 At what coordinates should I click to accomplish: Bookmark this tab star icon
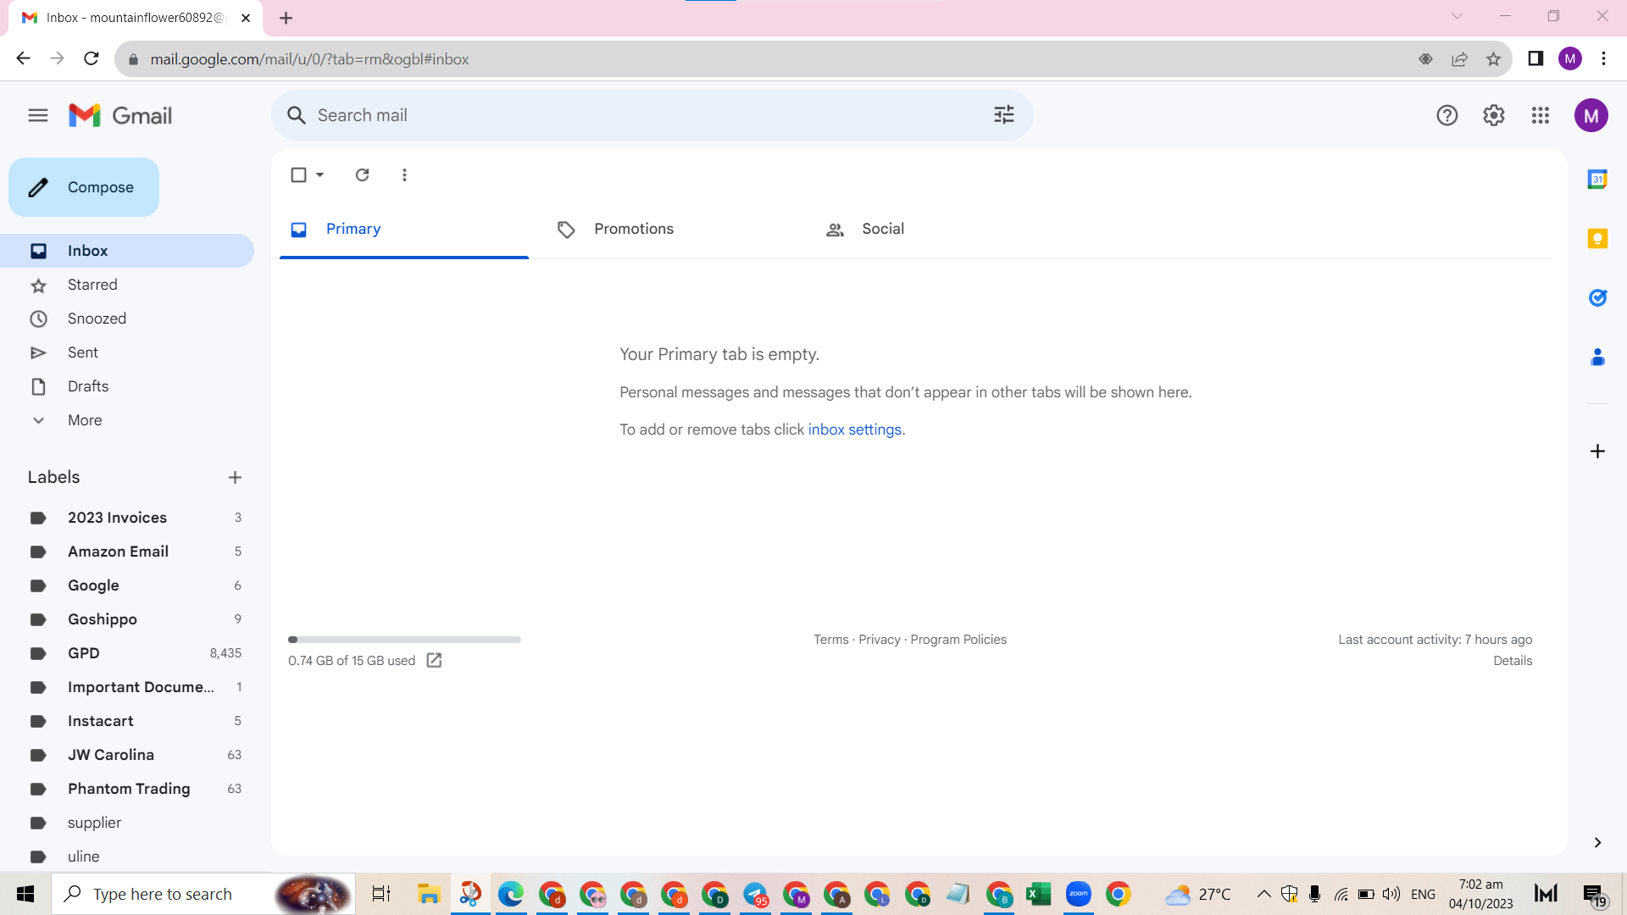(x=1493, y=59)
